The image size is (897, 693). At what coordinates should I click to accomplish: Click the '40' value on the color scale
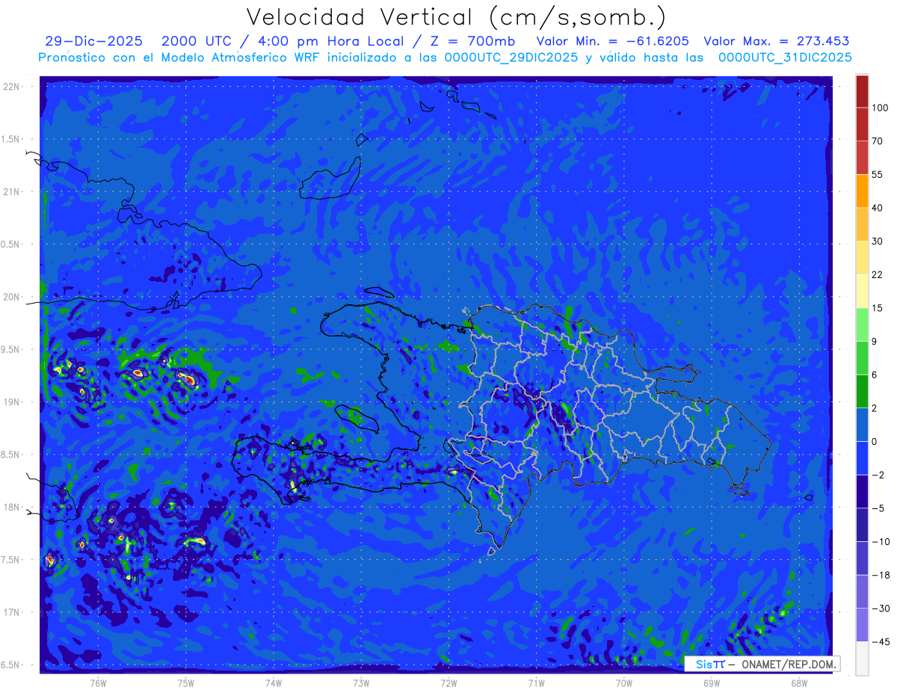878,208
